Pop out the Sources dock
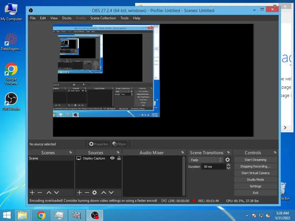 (118, 153)
